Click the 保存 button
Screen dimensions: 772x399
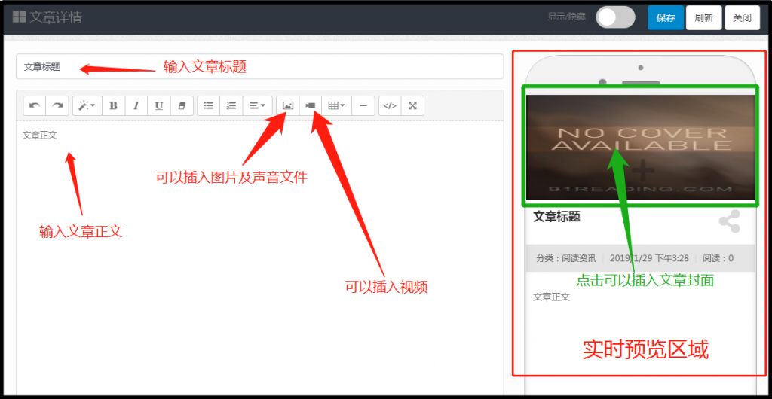(666, 17)
